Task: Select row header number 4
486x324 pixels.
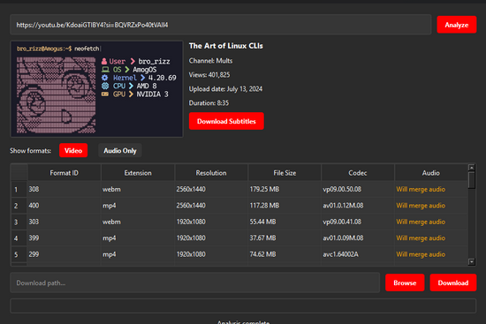Action: 19,238
